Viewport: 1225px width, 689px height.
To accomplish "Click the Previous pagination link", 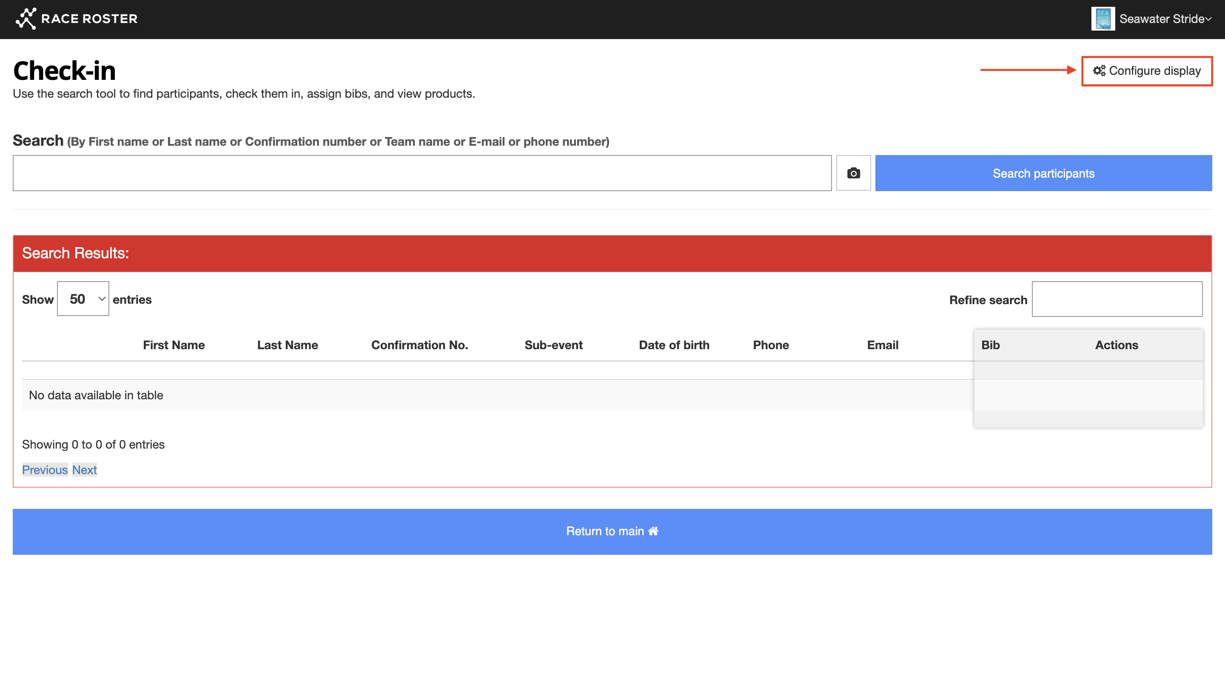I will point(45,470).
